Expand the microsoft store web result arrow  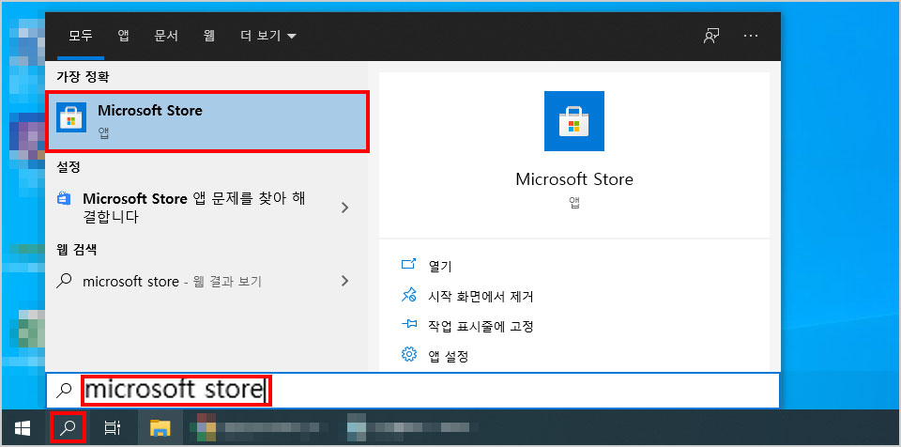pyautogui.click(x=344, y=281)
